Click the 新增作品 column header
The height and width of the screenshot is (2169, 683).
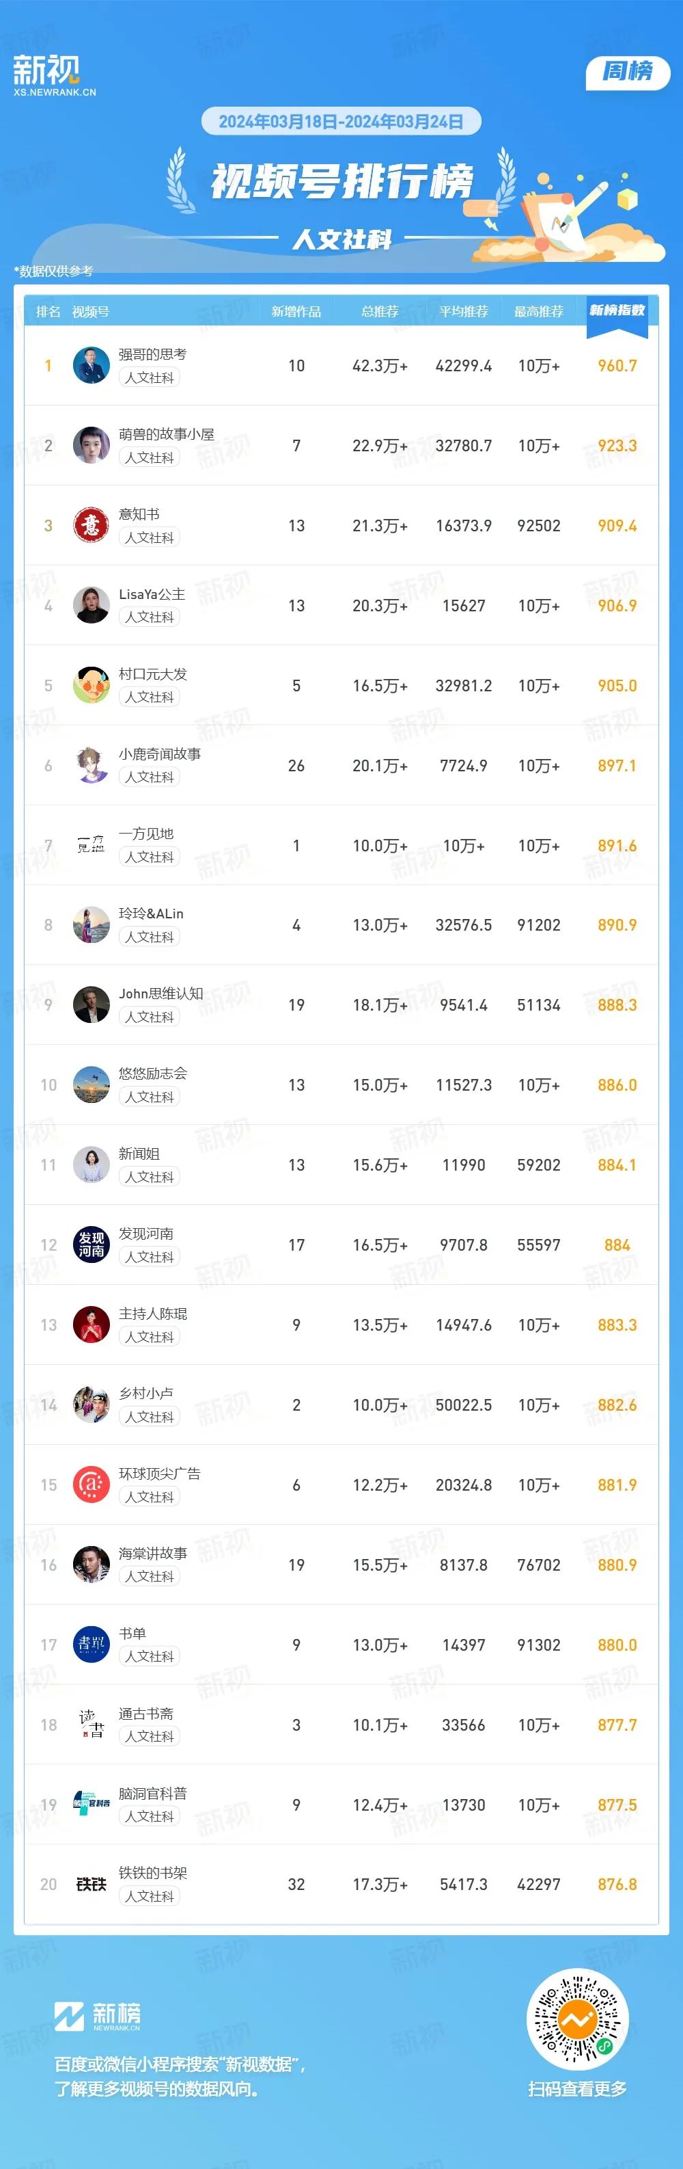[296, 312]
